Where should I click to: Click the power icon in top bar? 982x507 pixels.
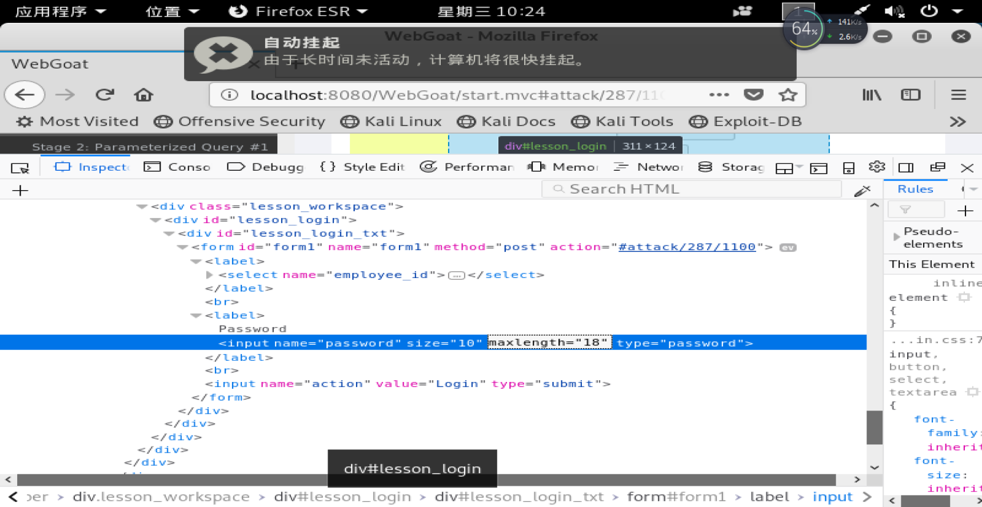pyautogui.click(x=929, y=11)
